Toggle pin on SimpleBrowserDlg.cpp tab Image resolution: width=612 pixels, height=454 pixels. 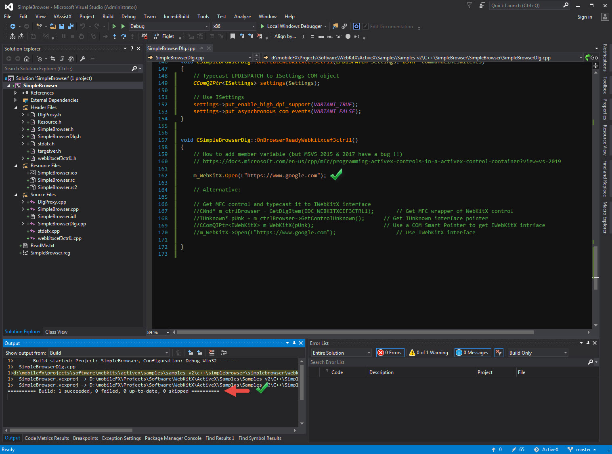point(201,48)
